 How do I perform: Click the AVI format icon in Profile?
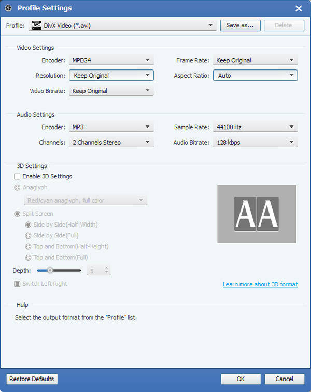click(36, 25)
